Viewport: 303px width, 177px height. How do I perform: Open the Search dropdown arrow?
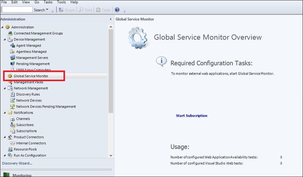47,10
